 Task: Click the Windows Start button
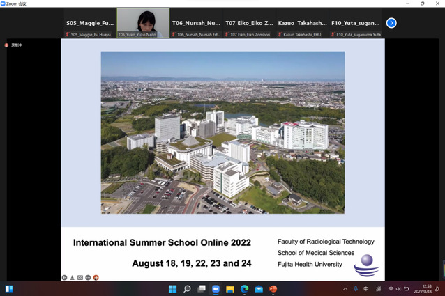click(171, 288)
